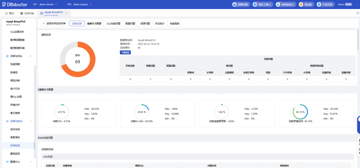The width and height of the screenshot is (360, 168).
Task: Click the fullscreen expand icon
Action: pyautogui.click(x=357, y=13)
